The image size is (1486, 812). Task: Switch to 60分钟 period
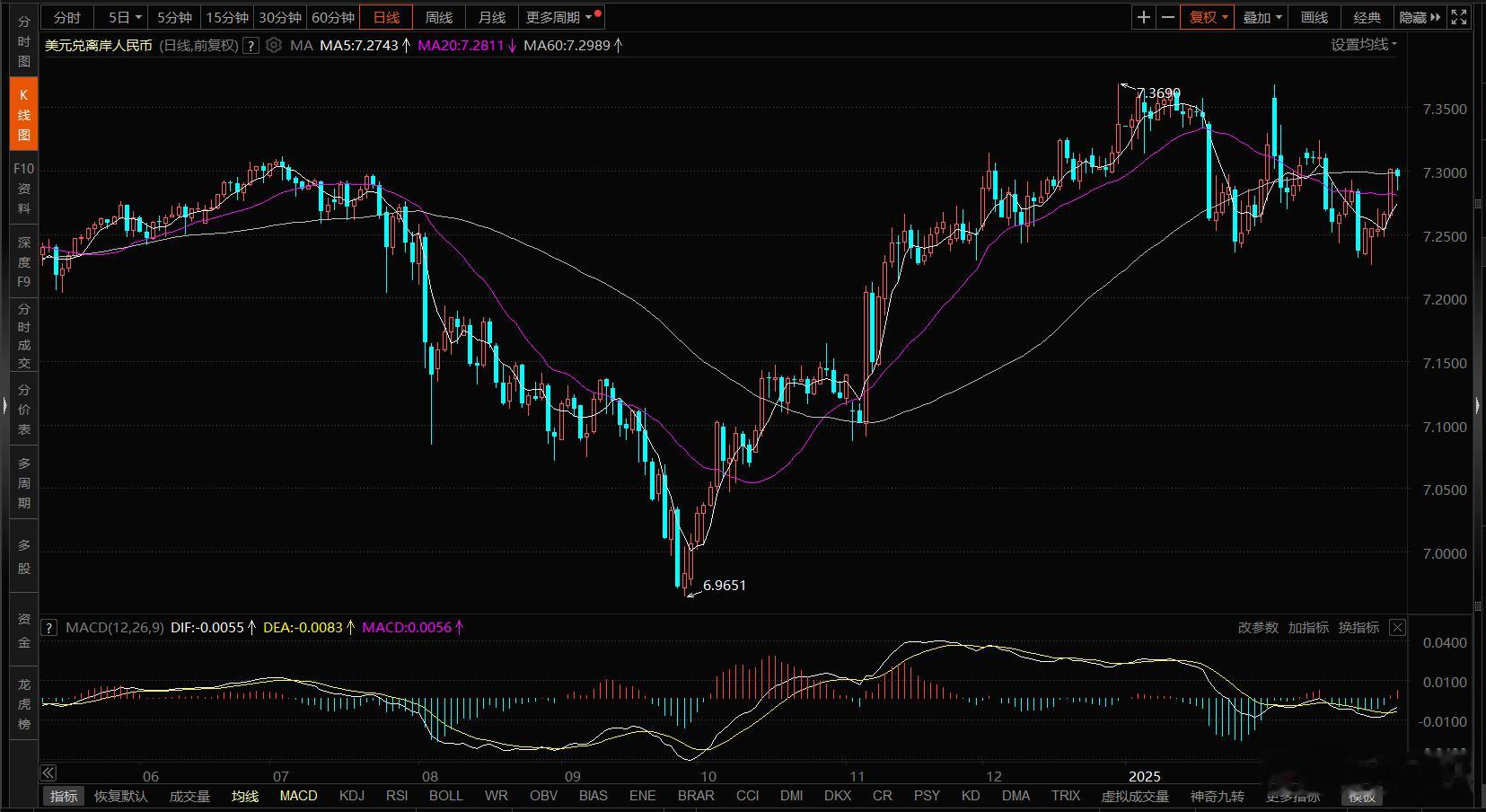[333, 17]
